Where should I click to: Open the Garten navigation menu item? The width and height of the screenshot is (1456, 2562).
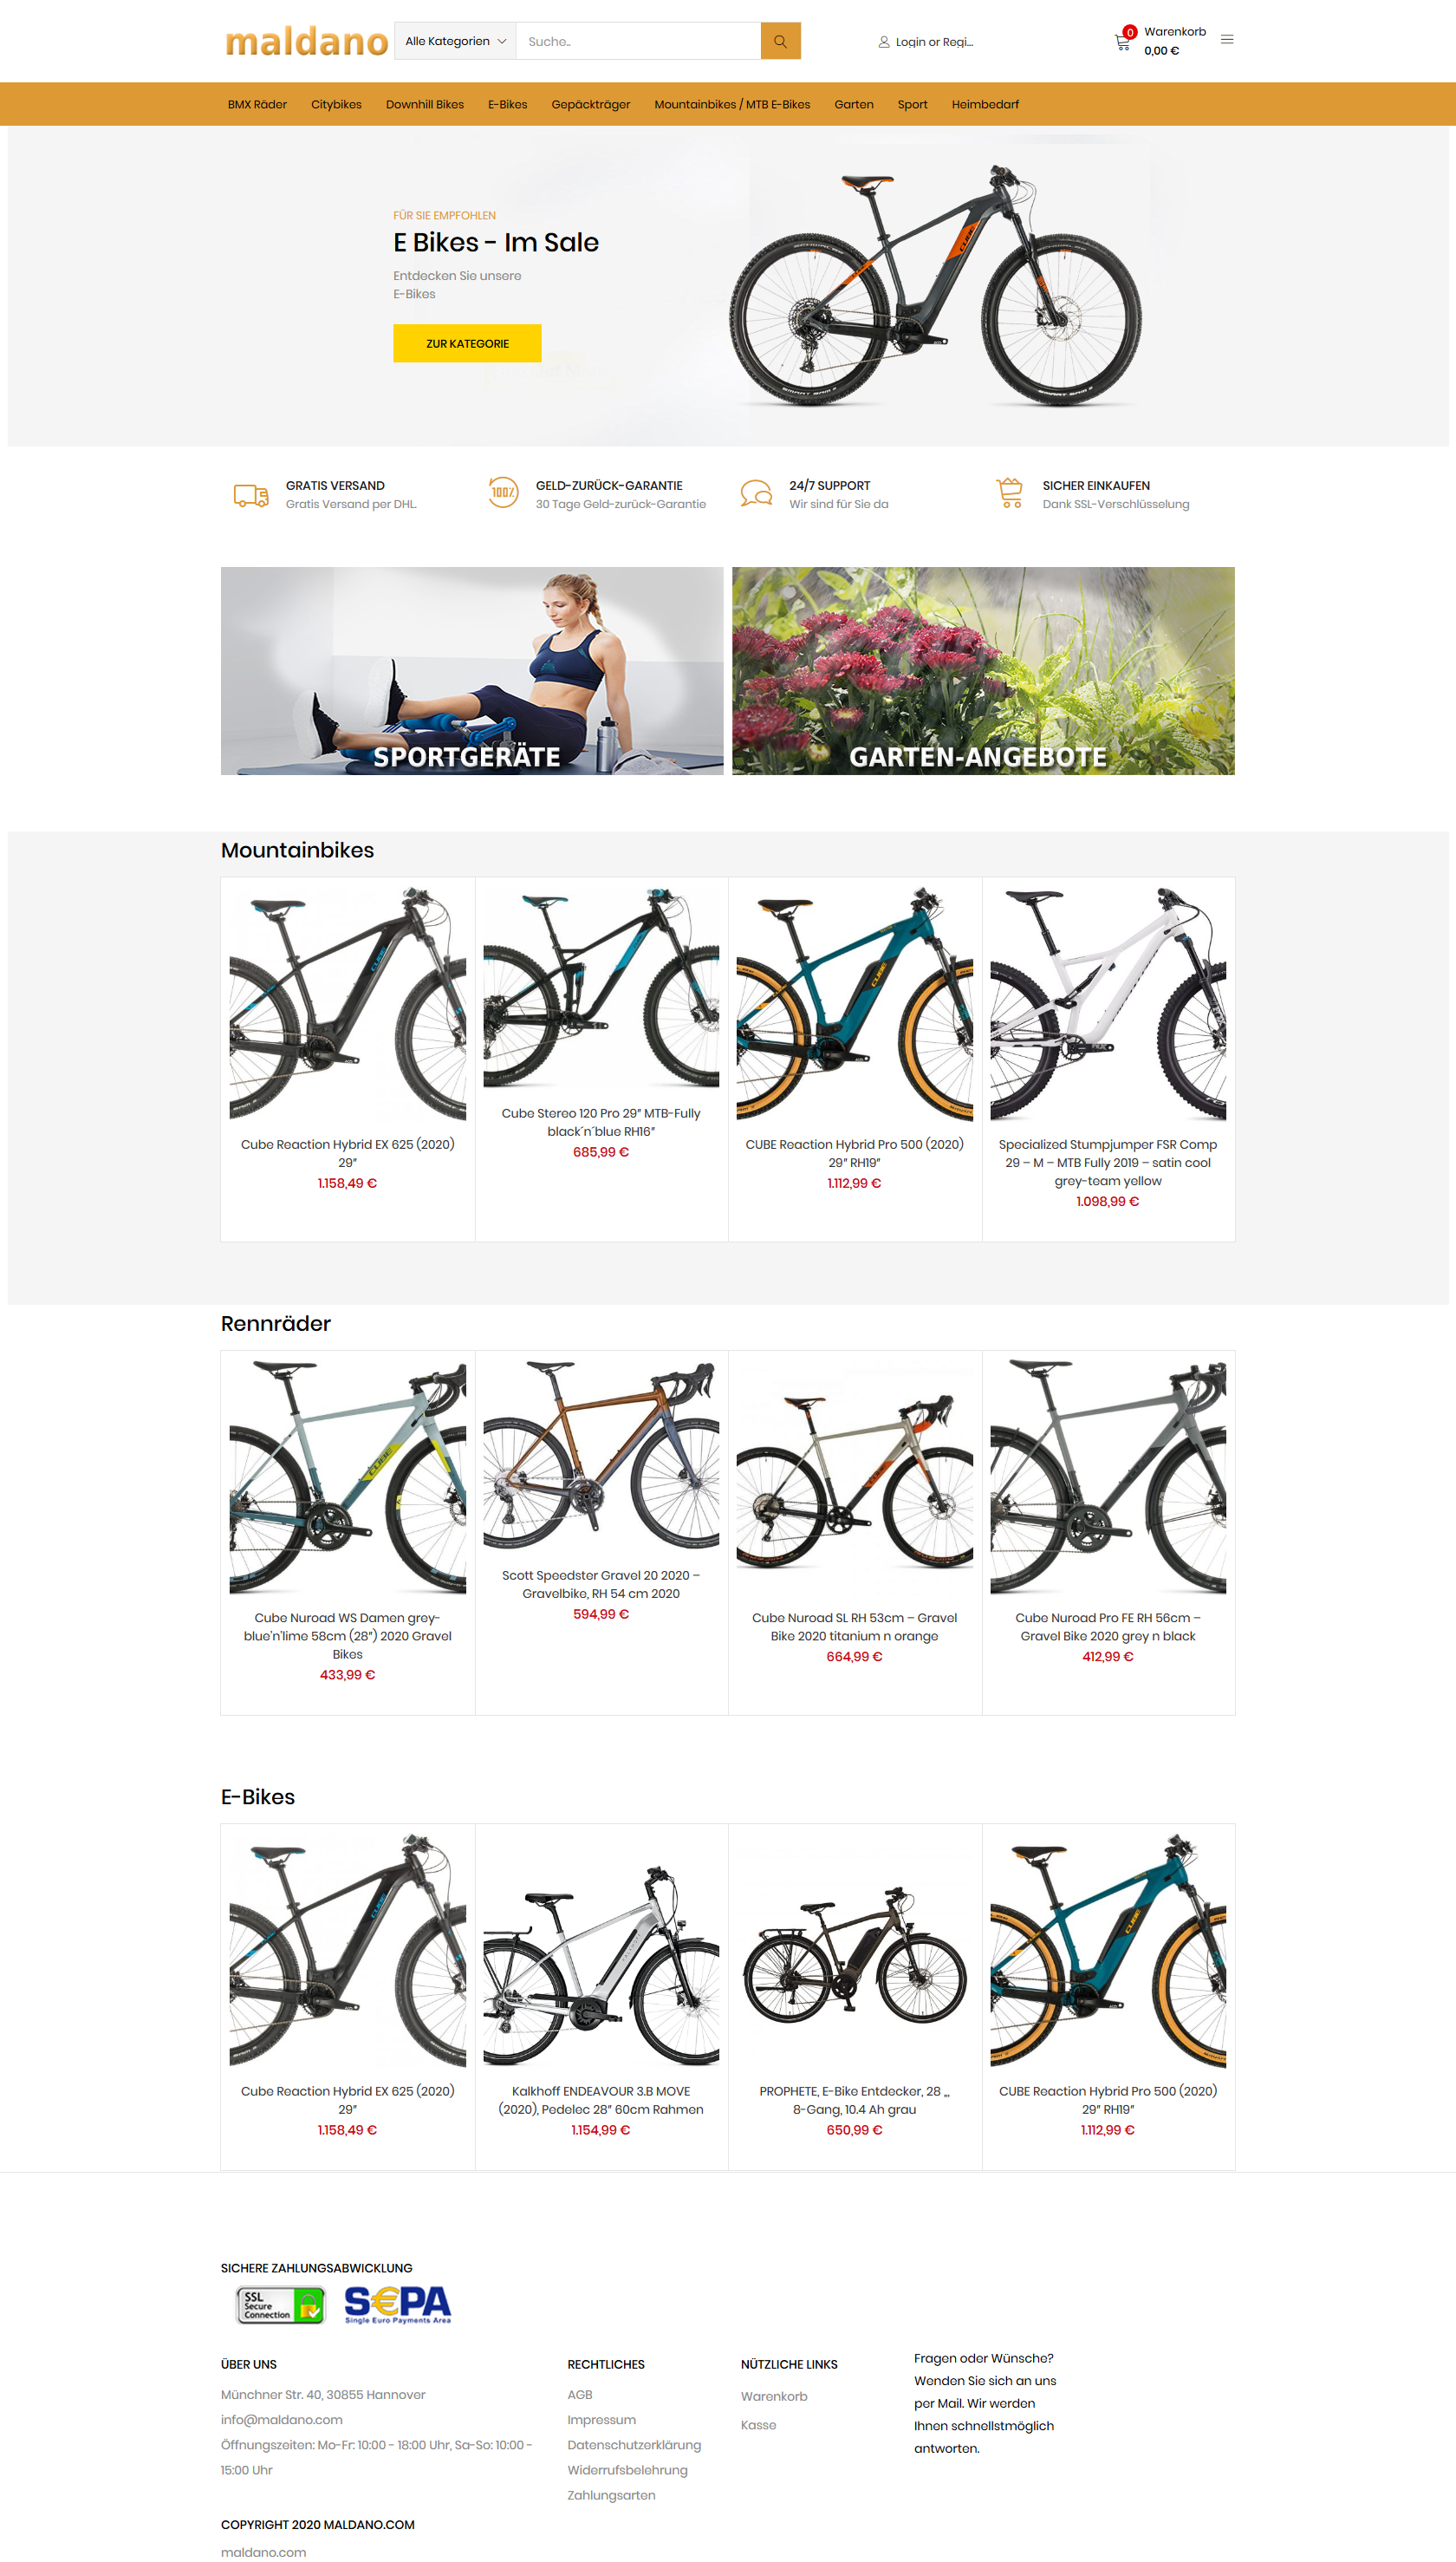854,104
